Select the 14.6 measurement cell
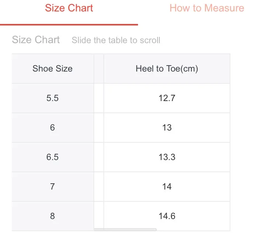This screenshot has height=236, width=276. (167, 216)
